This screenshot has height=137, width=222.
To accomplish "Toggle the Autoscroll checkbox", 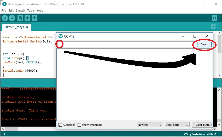I will point(60,125).
